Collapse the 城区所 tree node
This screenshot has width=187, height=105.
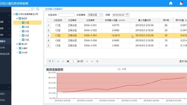click(x=17, y=18)
